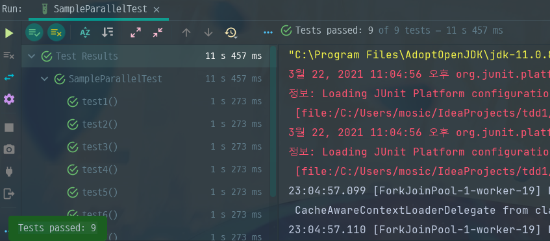Collapse the Test Results root node
The width and height of the screenshot is (550, 241).
32,56
